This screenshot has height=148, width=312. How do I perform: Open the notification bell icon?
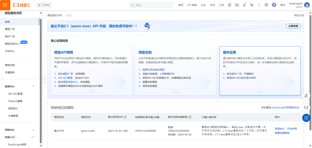point(244,5)
